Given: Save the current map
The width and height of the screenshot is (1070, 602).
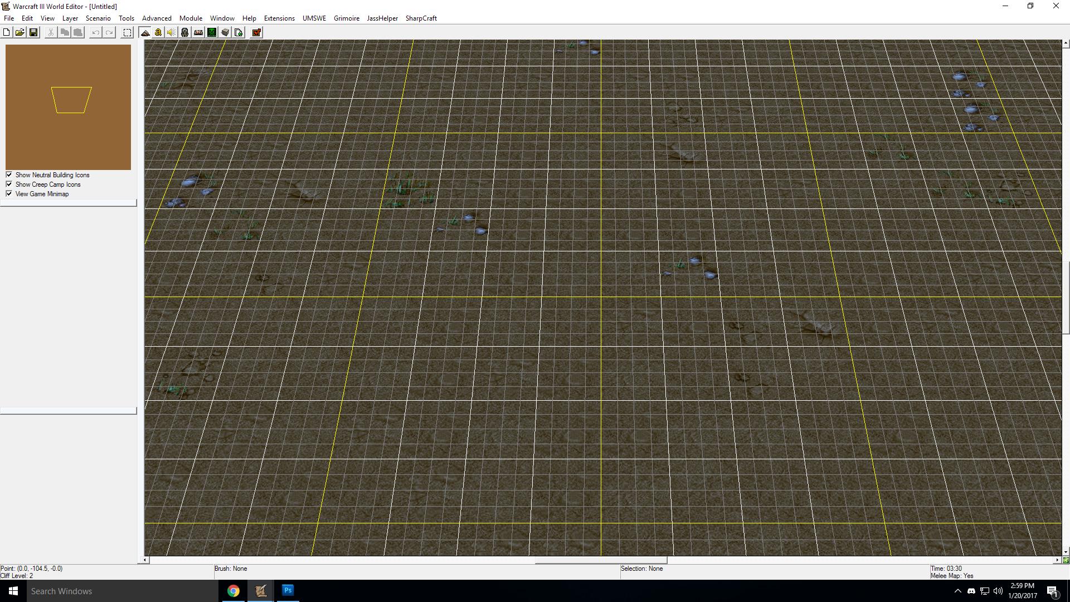Looking at the screenshot, I should click(33, 32).
